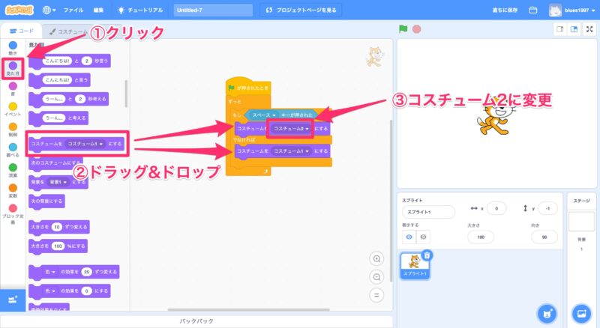Switch to the small stage layout
The image size is (600, 328).
click(x=559, y=29)
